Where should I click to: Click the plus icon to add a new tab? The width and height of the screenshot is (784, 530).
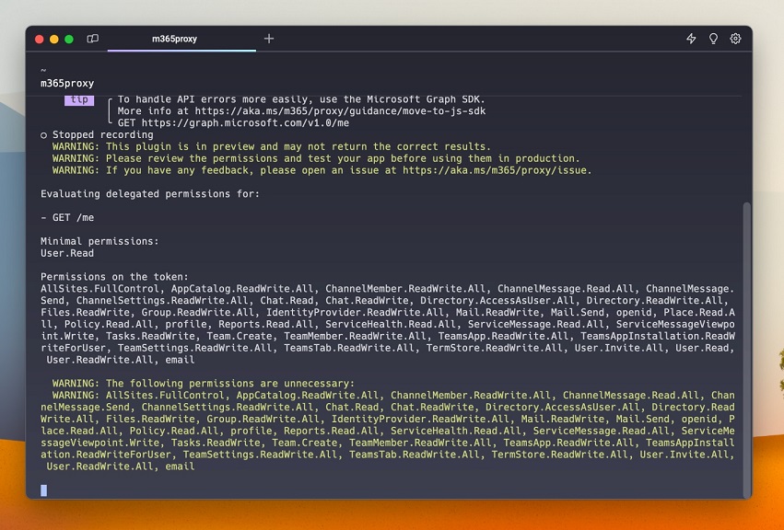[x=269, y=39]
